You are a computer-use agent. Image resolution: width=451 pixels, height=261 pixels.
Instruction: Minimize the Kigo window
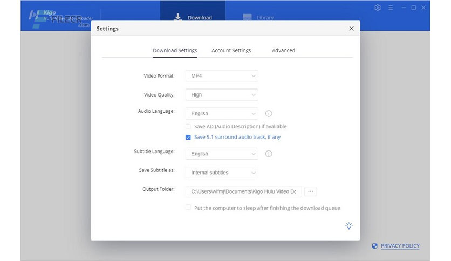click(x=404, y=8)
